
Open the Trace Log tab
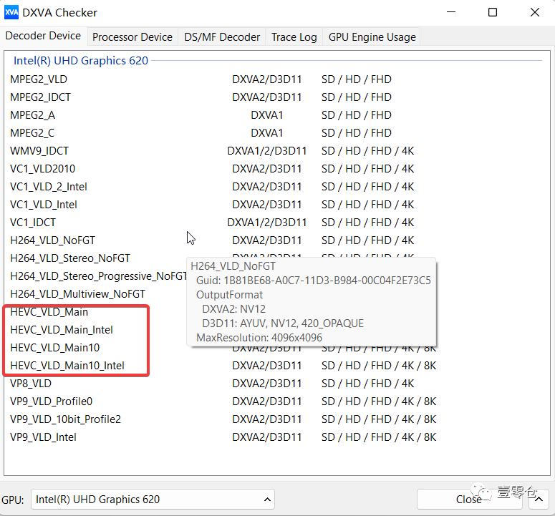pos(294,37)
